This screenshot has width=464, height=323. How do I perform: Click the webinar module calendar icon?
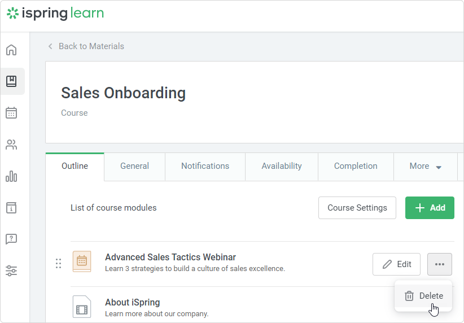(82, 261)
